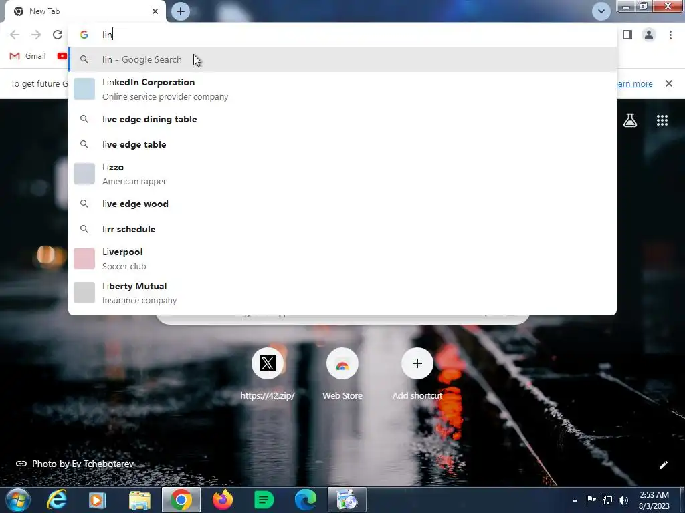This screenshot has height=513, width=685.
Task: Open Gmail bookmark
Action: tap(27, 56)
